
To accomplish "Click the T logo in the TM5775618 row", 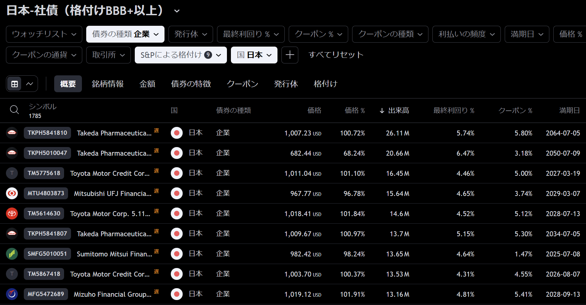I will coord(12,173).
